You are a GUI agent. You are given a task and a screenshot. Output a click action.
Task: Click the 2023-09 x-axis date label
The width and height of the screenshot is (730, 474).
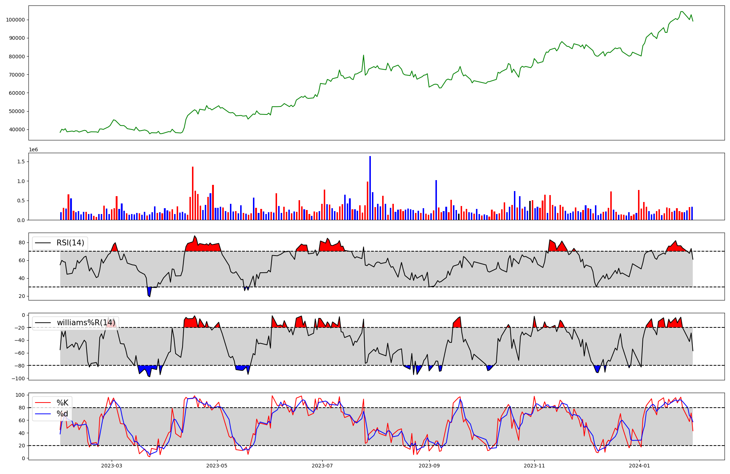coord(429,466)
